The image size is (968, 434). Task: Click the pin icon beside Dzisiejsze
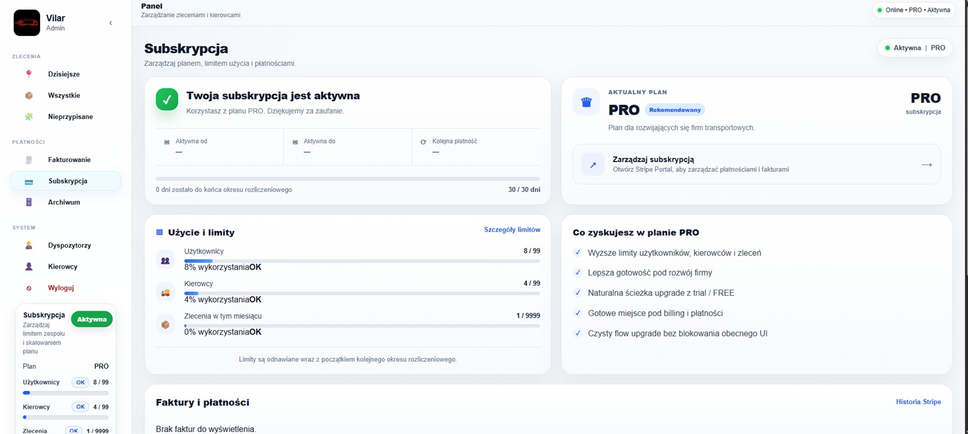(29, 74)
